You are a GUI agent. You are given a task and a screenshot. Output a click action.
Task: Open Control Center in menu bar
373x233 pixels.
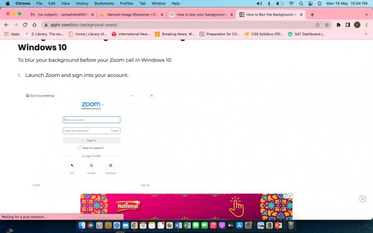pyautogui.click(x=311, y=3)
